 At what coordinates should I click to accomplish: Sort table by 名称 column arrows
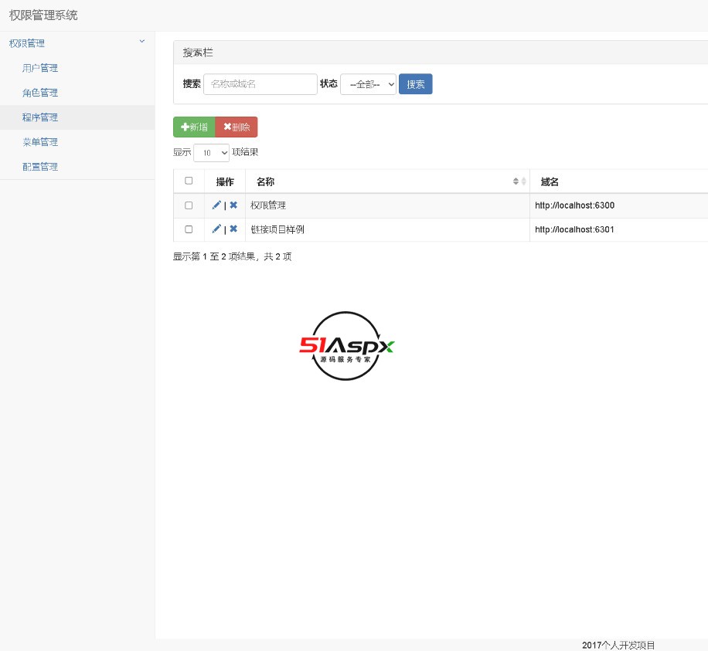pyautogui.click(x=519, y=181)
